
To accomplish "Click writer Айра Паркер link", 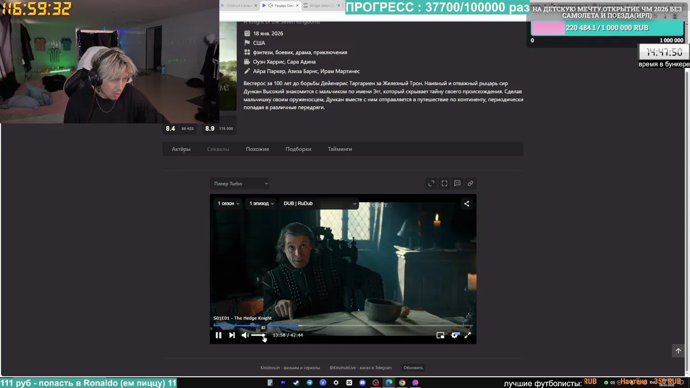I will [x=269, y=71].
